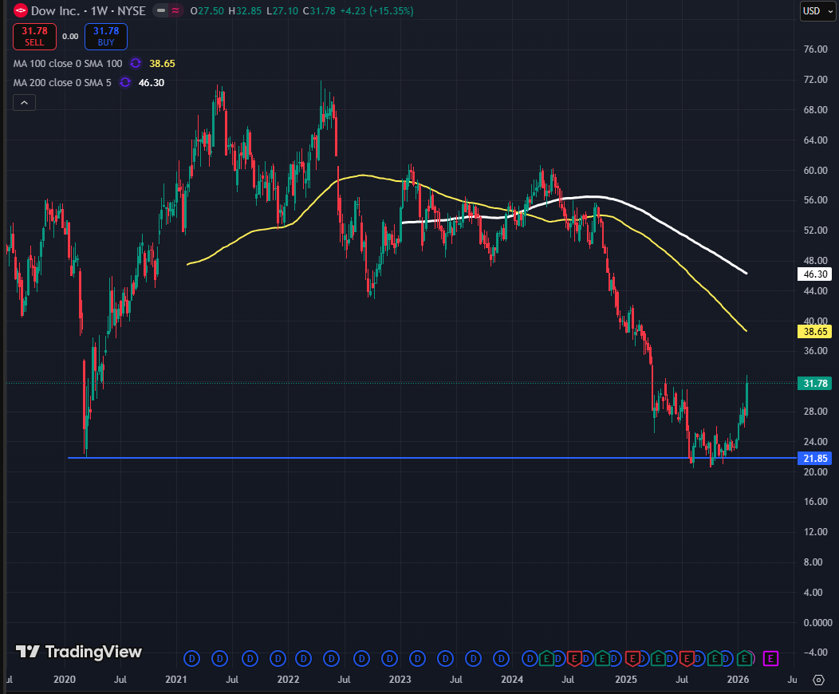Click the NYSE exchange label
This screenshot has height=694, width=839.
coord(132,10)
